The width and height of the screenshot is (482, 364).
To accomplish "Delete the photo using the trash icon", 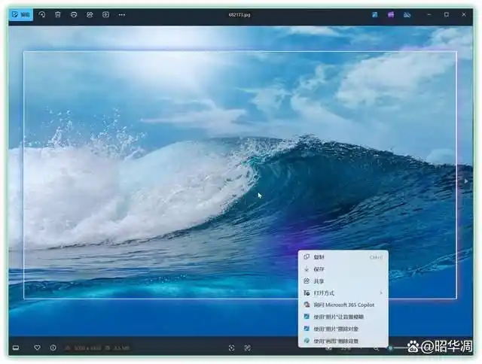I will click(x=57, y=14).
